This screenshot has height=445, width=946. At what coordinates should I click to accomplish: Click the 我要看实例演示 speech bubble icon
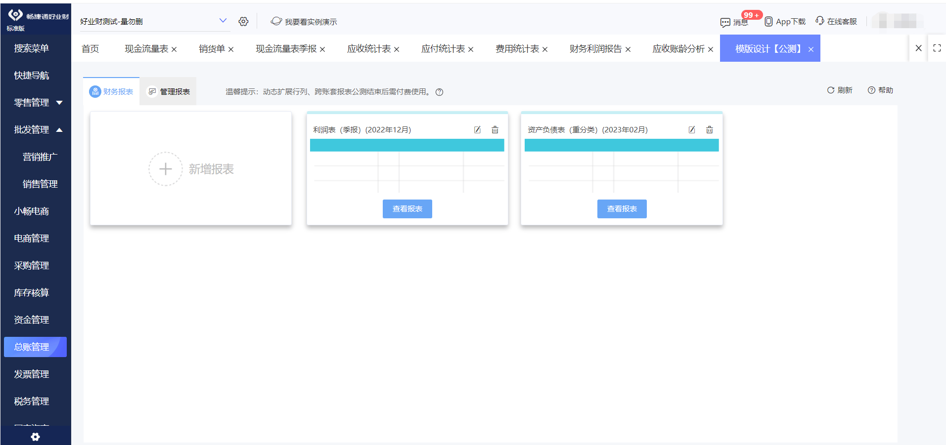click(x=275, y=21)
